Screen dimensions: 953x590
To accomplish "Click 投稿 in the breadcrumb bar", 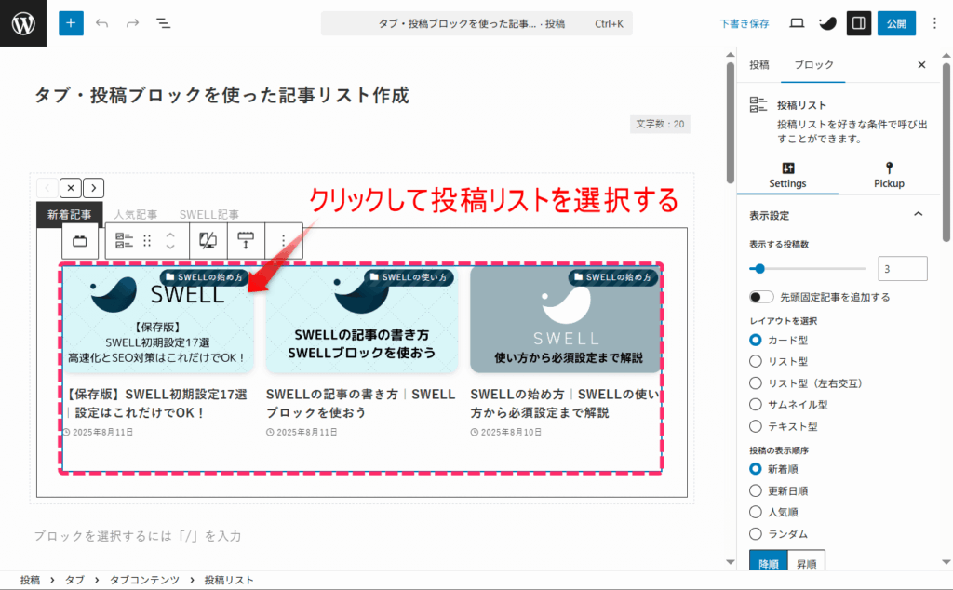I will tap(30, 581).
